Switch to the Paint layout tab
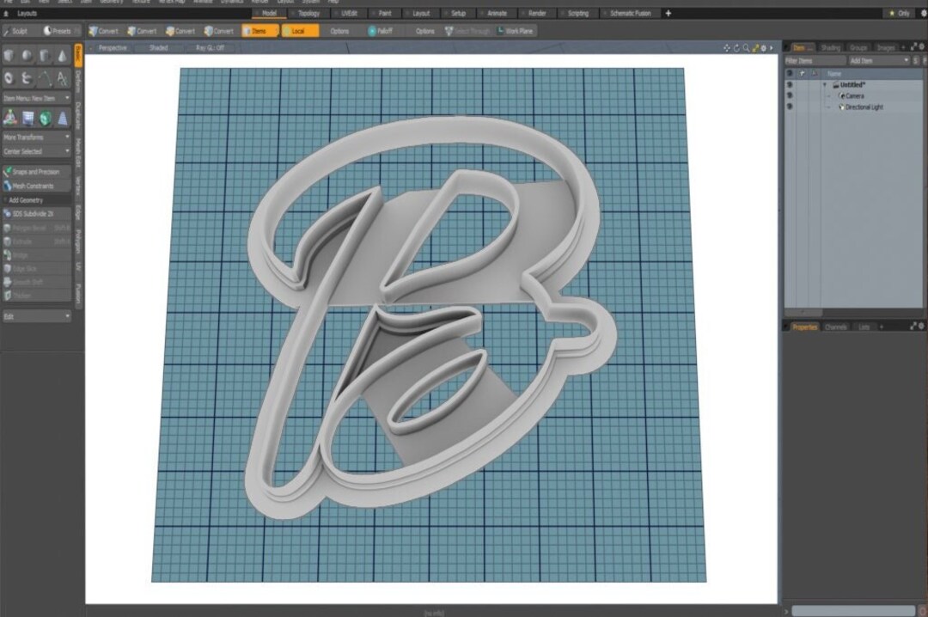928x617 pixels. point(385,13)
